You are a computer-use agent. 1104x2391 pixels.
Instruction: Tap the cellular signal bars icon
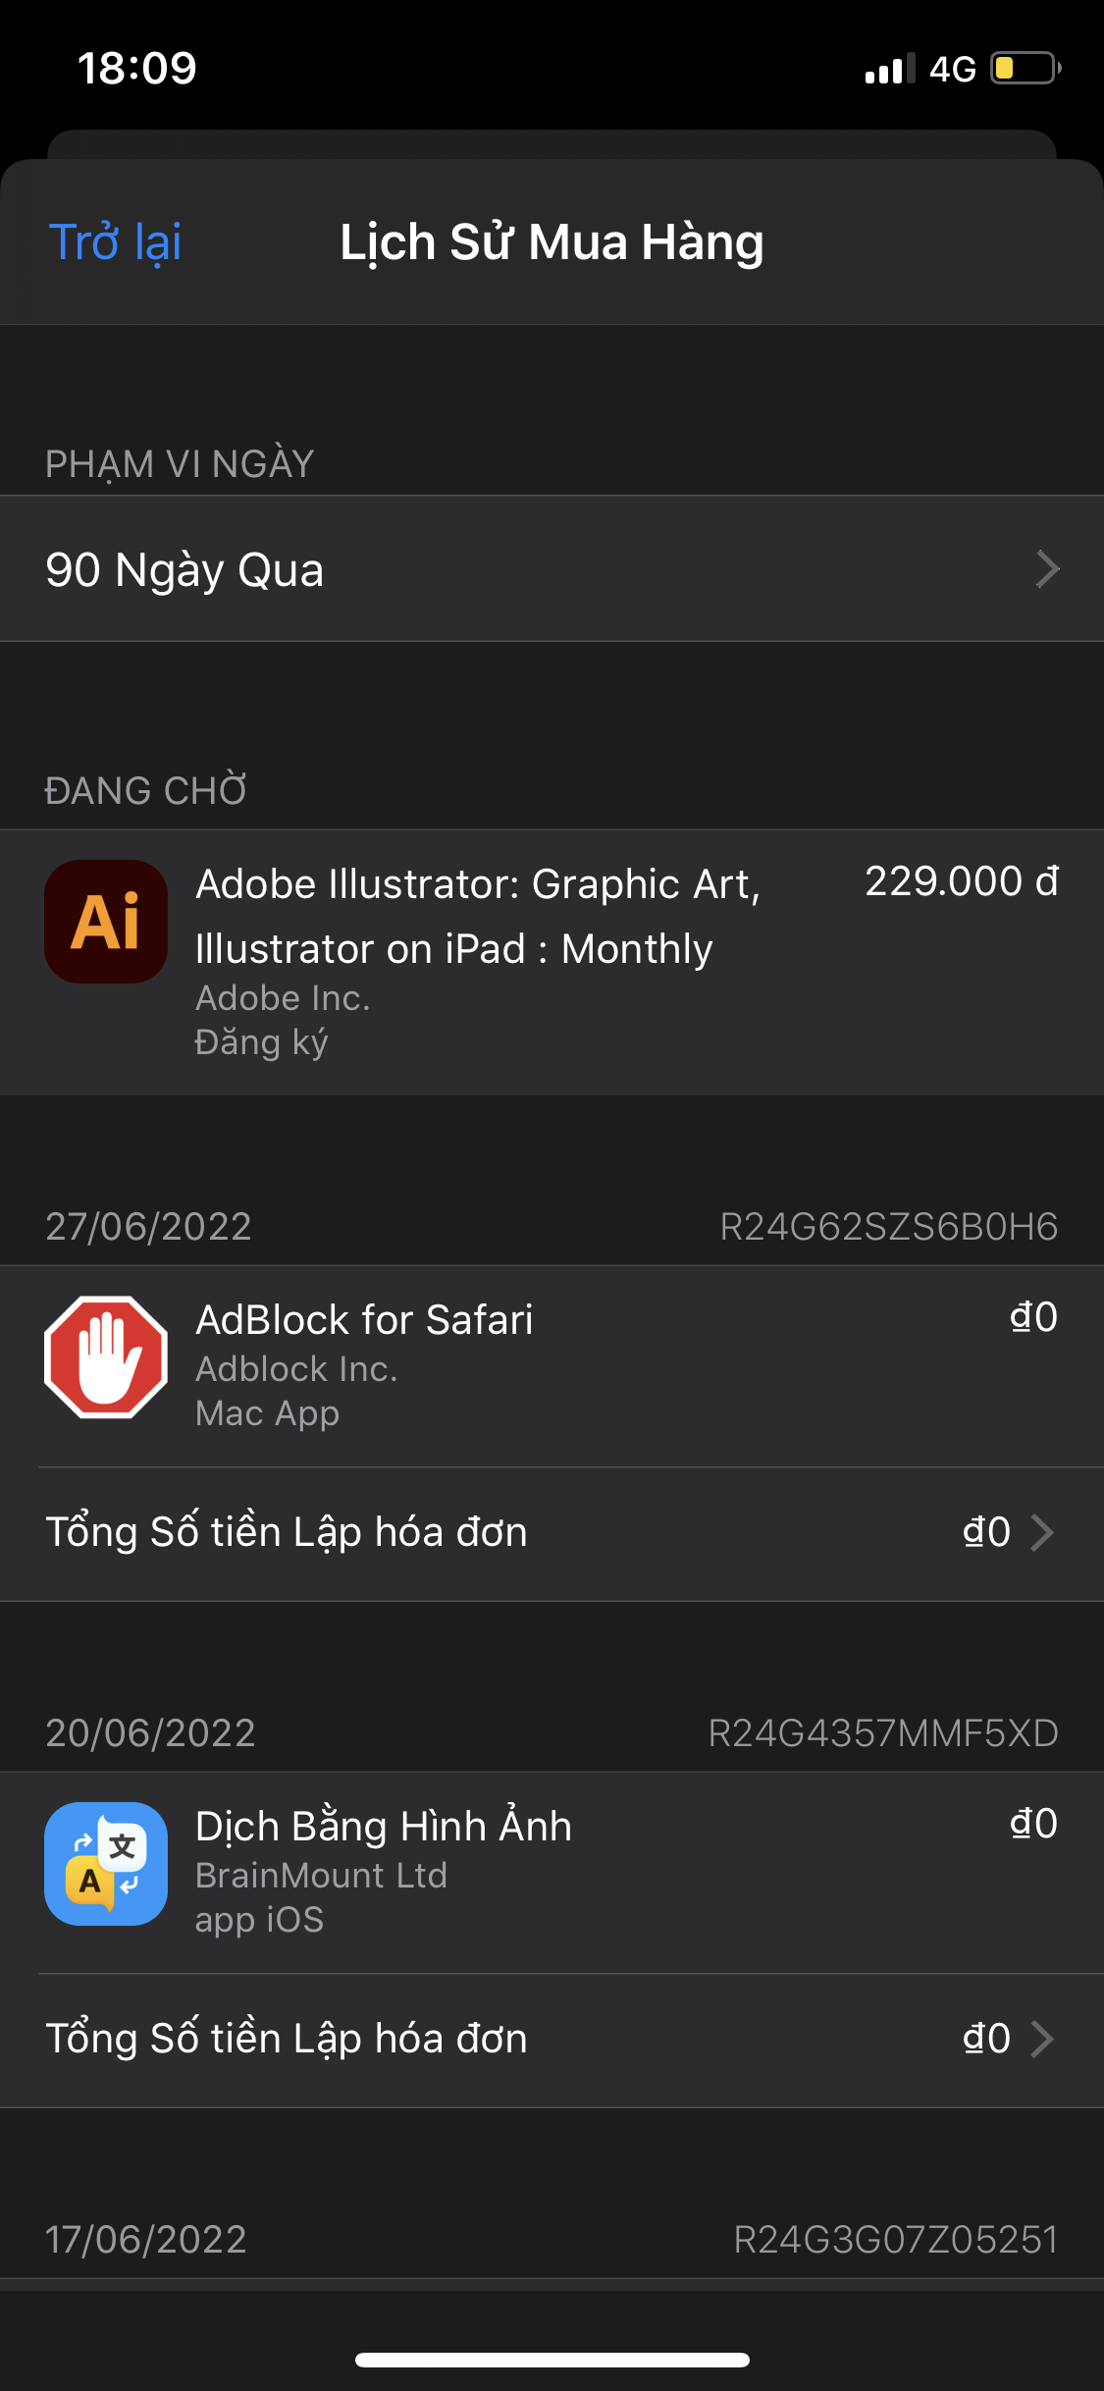889,70
